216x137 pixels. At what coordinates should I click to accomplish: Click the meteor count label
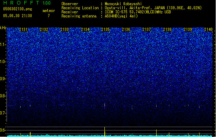[49, 11]
